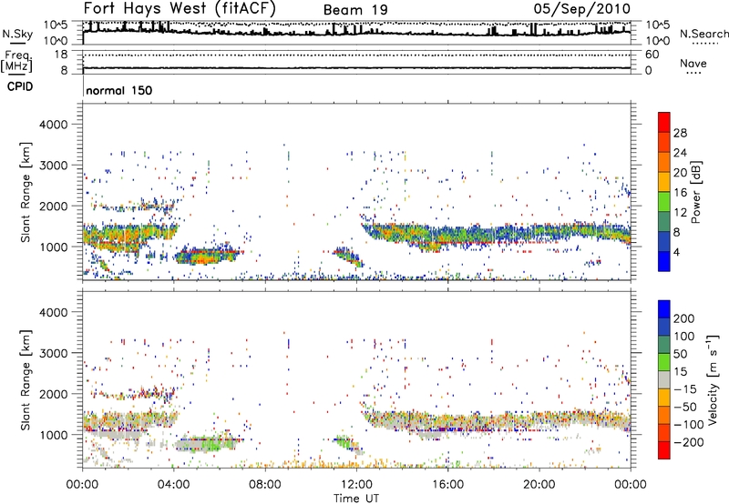The width and height of the screenshot is (729, 504).
Task: Click the '3000' tick on velocity plot
Action: point(53,353)
